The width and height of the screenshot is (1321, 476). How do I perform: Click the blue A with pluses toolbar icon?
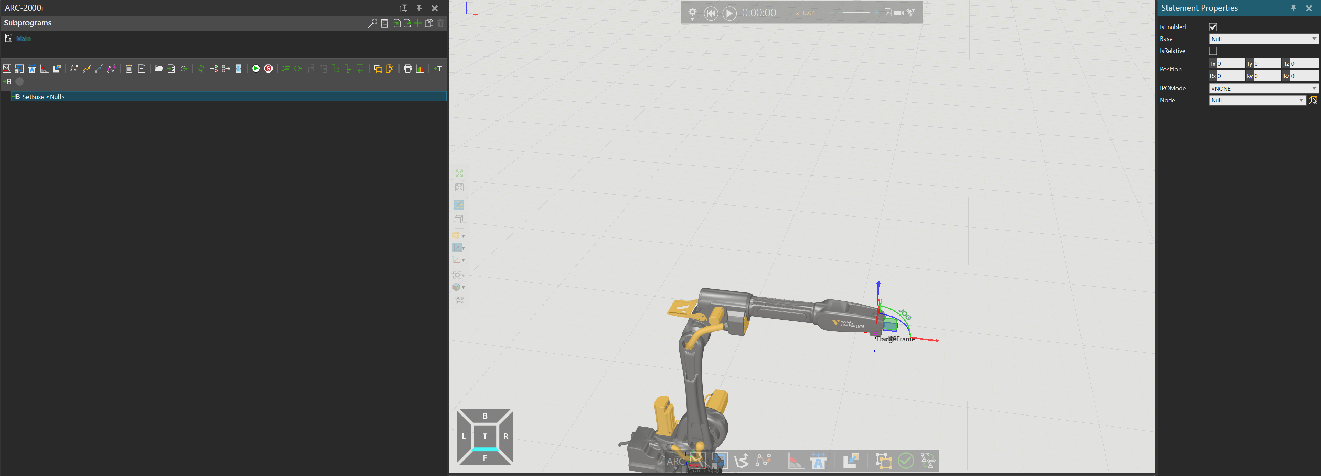32,69
